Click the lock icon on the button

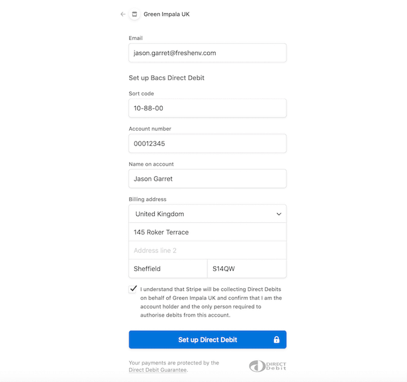tap(277, 340)
